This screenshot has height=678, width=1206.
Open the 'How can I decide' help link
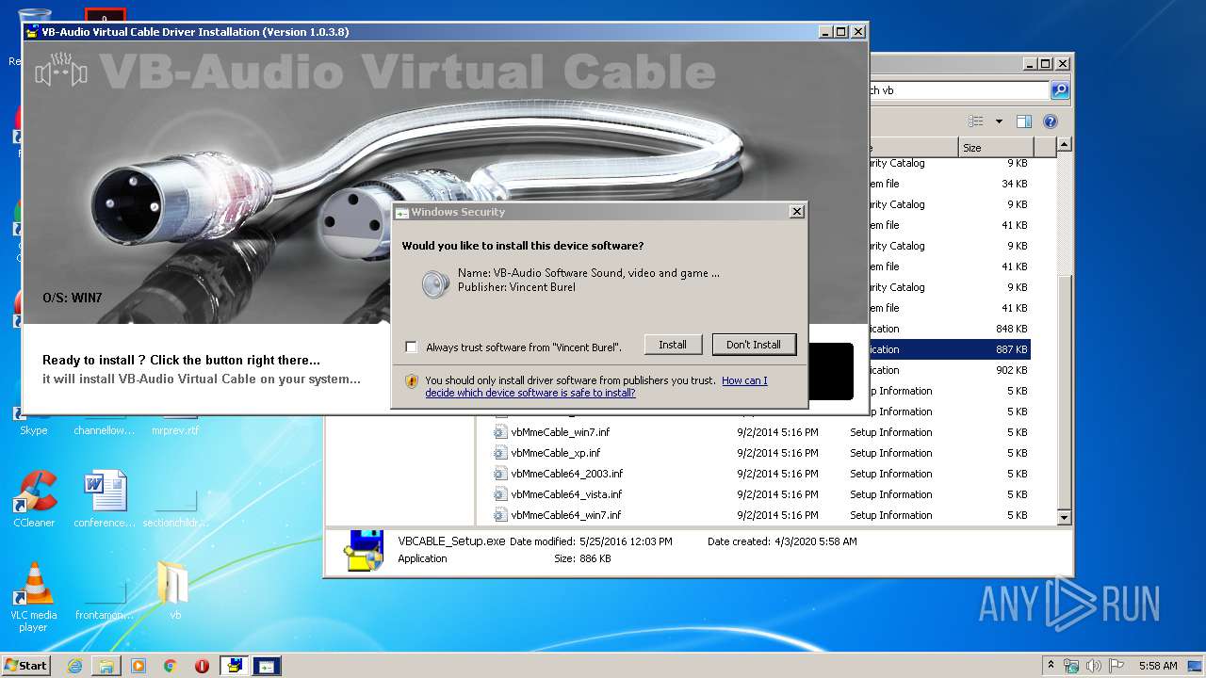tap(596, 386)
